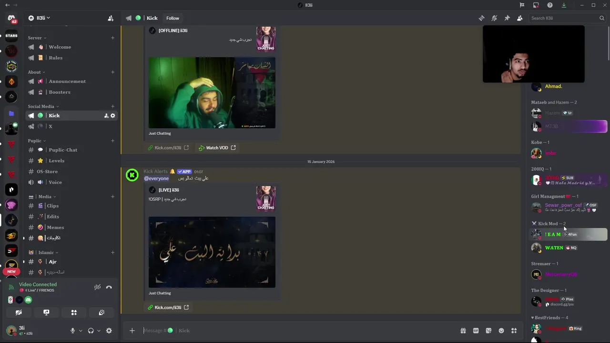Viewport: 610px width, 343px height.
Task: Click the plus attach button in message box
Action: [x=132, y=331]
